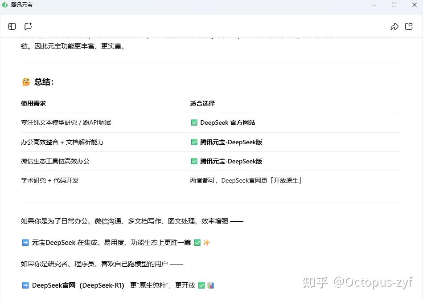The image size is (423, 301).
Task: Click bar chart emoji after 更开放
Action: click(x=211, y=285)
